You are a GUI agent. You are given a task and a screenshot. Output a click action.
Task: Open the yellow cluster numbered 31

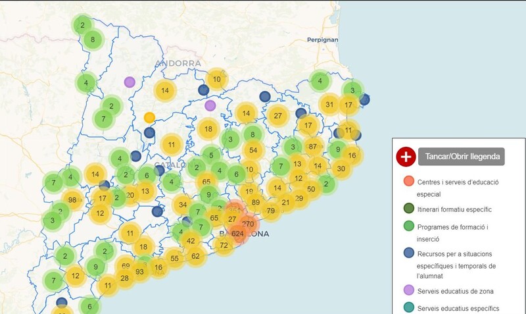point(329,104)
